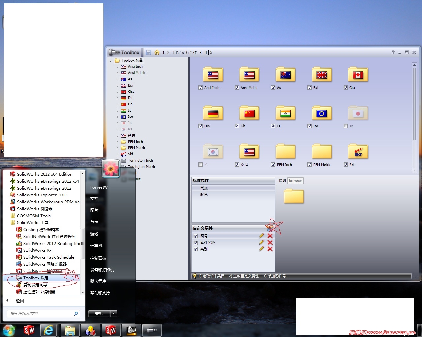Select the Bsi folder icon in grid
422x337 pixels.
coord(322,75)
